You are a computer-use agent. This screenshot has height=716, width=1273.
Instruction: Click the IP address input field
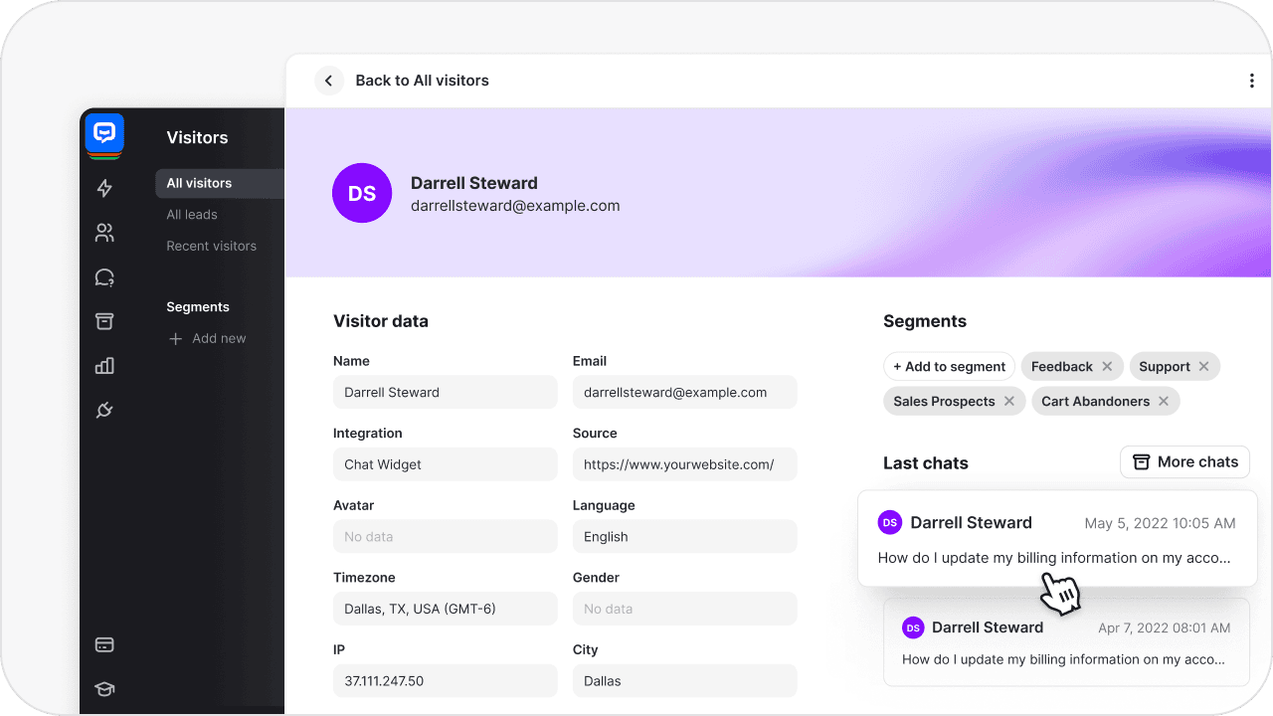tap(445, 680)
